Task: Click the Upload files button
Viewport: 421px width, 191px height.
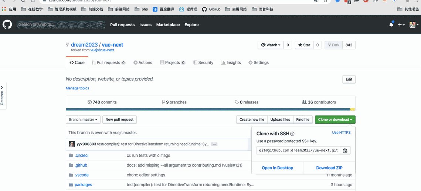Action: pyautogui.click(x=280, y=120)
